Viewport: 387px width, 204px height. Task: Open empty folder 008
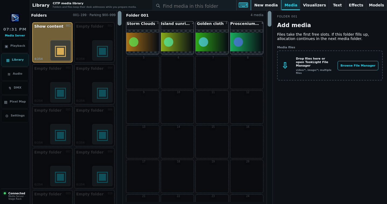(x=94, y=168)
